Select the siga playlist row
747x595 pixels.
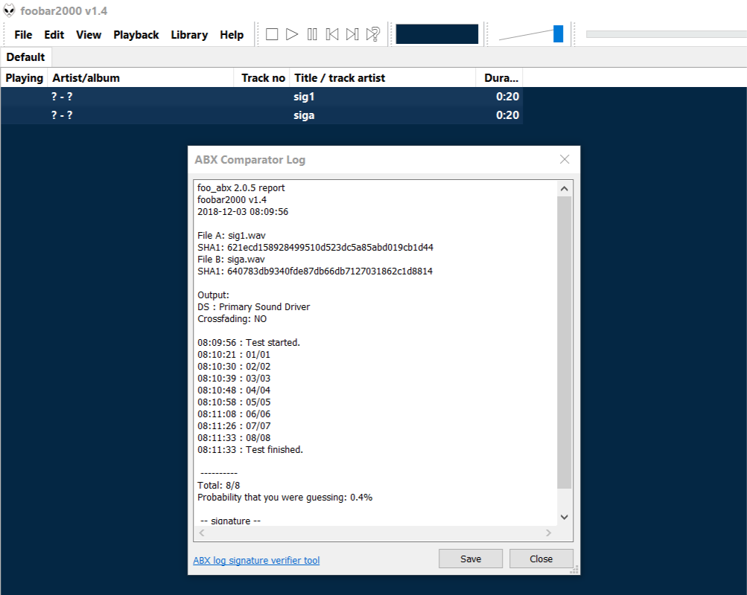click(261, 115)
